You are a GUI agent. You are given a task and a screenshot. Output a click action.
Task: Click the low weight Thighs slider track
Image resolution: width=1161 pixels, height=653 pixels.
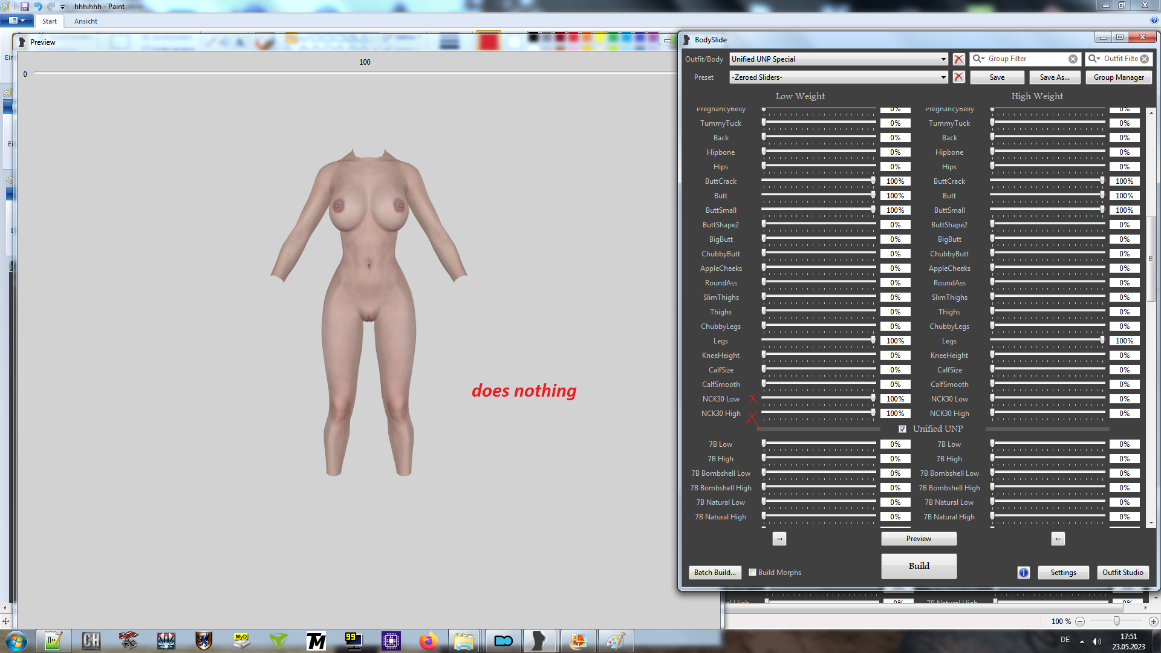(x=819, y=311)
